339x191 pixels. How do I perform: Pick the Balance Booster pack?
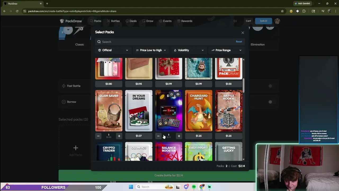(169, 151)
